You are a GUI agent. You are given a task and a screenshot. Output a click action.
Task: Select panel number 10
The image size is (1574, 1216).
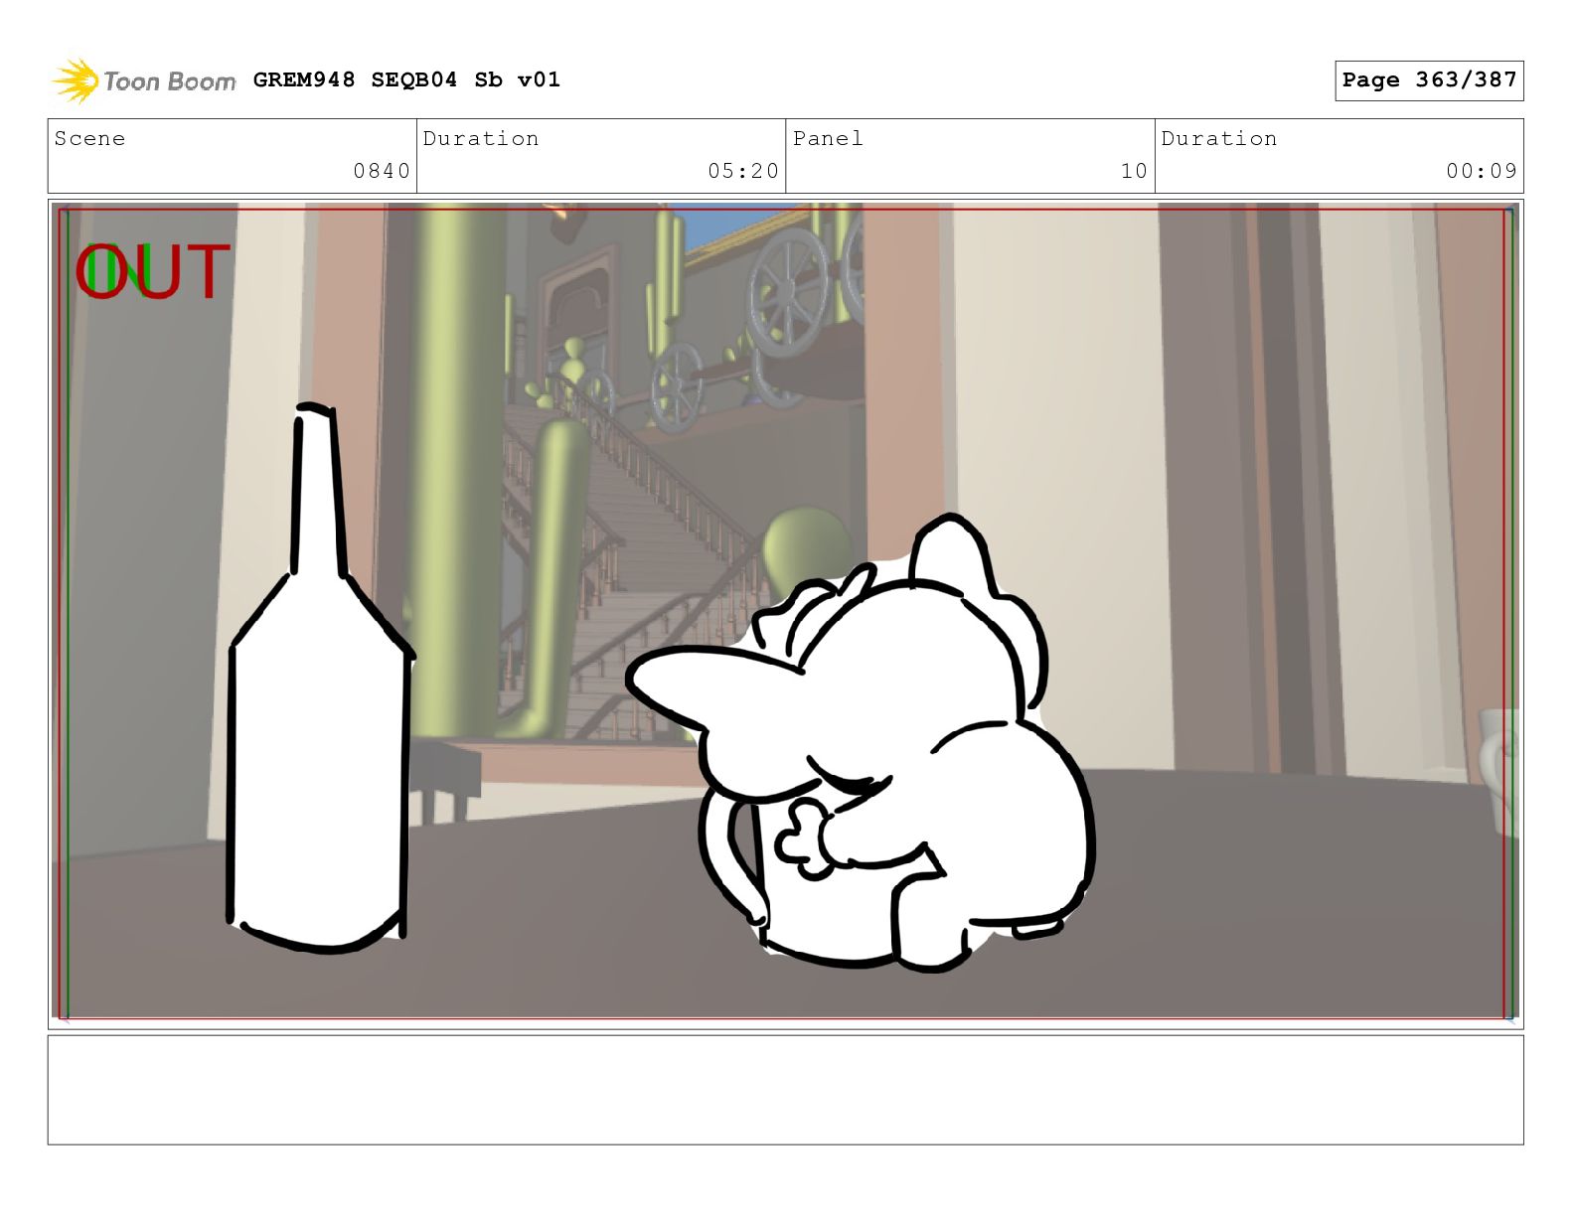tap(1134, 171)
